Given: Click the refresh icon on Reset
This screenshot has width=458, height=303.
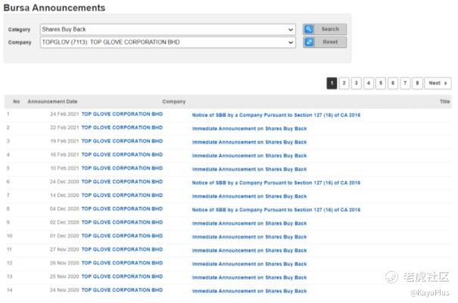Looking at the screenshot, I should [309, 42].
